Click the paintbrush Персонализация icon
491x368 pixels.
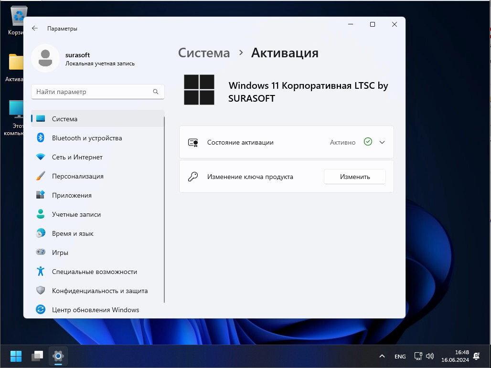[41, 176]
